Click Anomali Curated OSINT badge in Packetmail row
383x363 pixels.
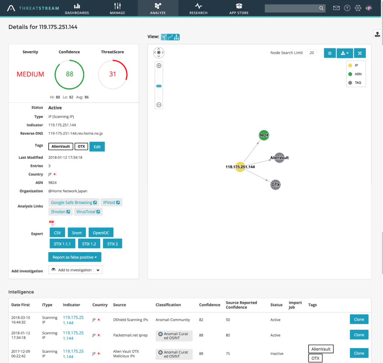click(174, 336)
